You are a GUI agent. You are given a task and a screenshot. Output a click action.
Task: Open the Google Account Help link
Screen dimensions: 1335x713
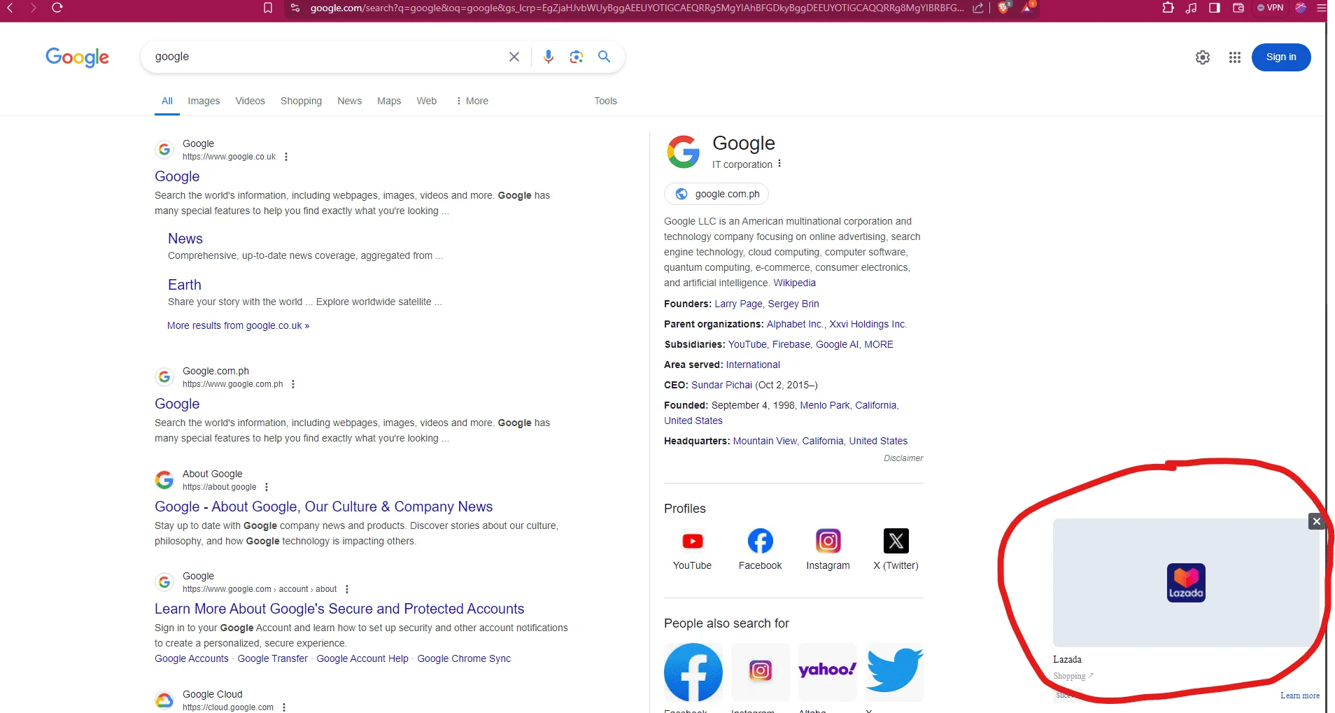362,658
